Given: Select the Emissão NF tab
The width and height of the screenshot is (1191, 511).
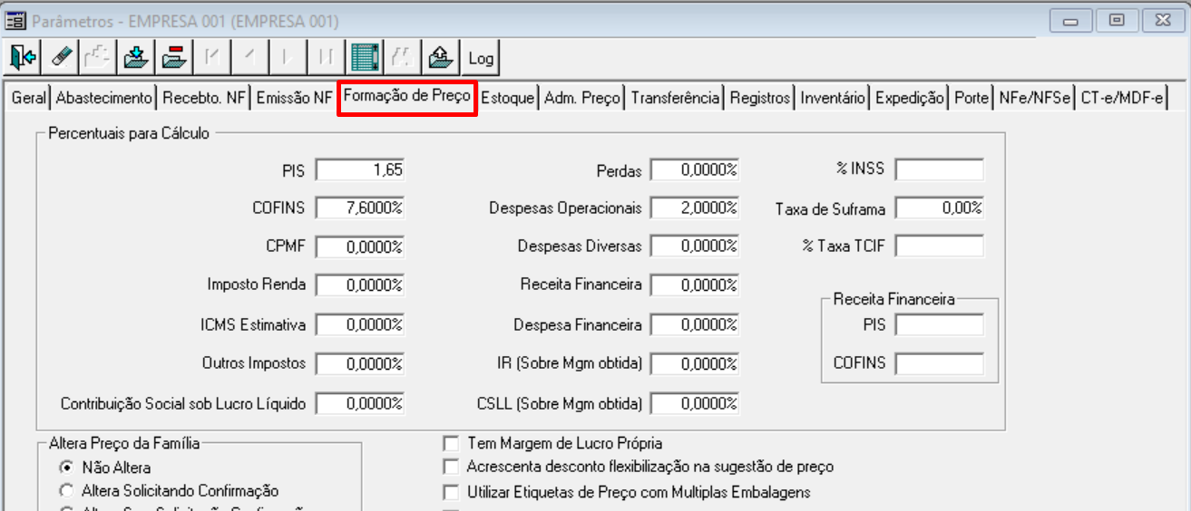Looking at the screenshot, I should [x=294, y=98].
